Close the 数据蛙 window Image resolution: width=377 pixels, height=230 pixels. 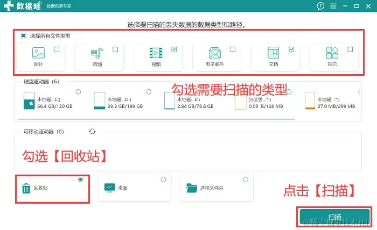(368, 6)
